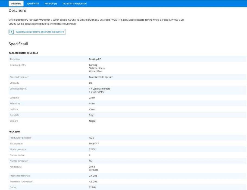The image size is (247, 190).
Task: Click the Frecventa nominala label
Action: point(20,176)
